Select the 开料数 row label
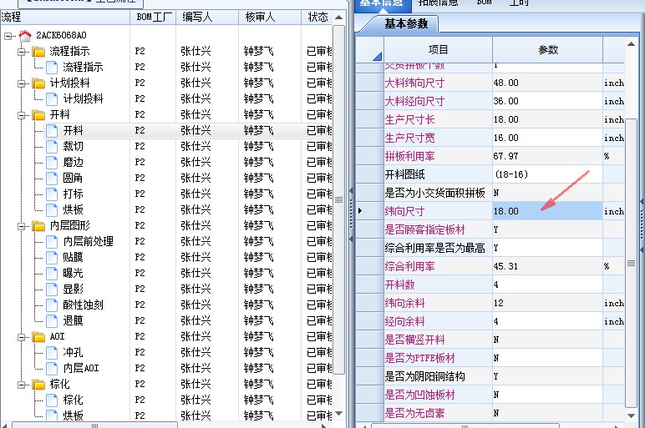 tap(399, 285)
